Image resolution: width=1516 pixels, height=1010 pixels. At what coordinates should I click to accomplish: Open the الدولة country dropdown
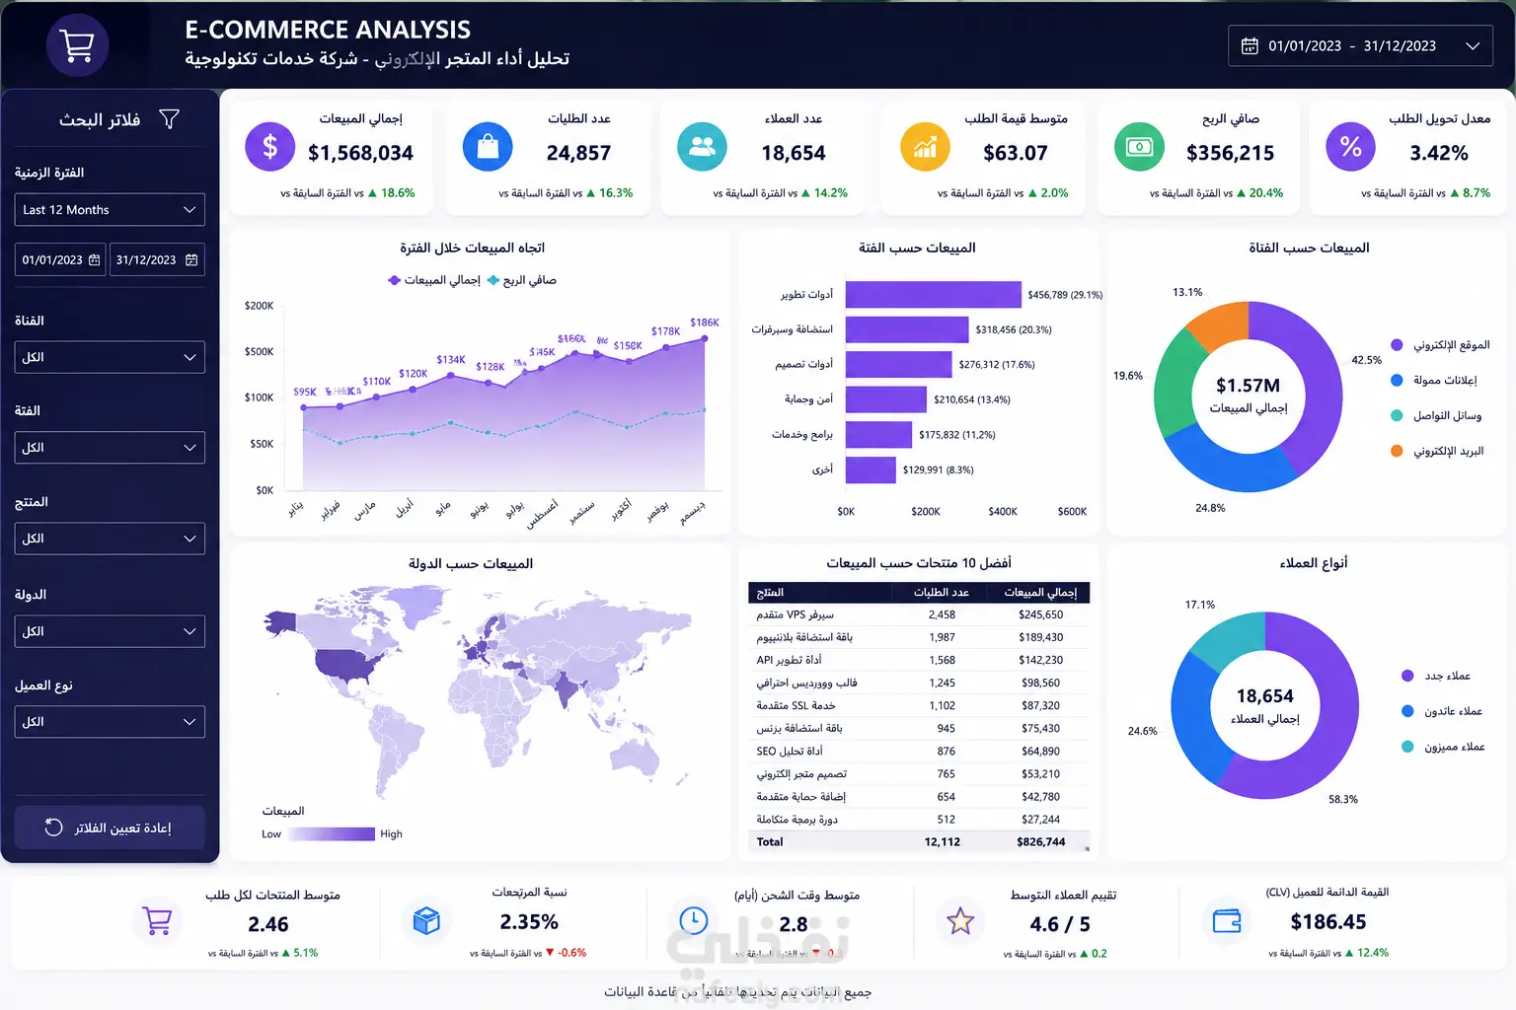tap(110, 631)
